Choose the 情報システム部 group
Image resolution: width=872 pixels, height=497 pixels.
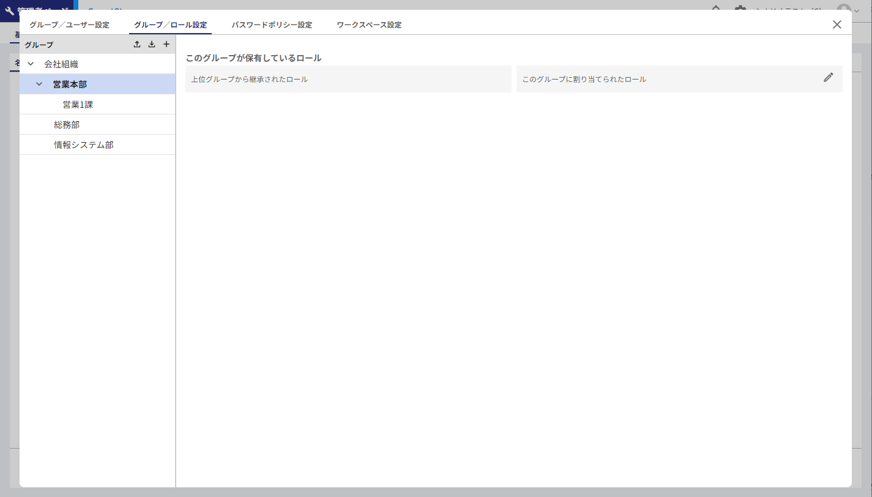84,145
